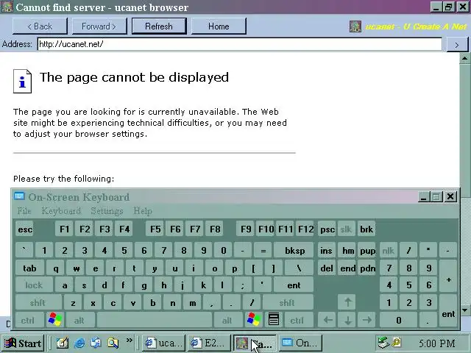
Task: Open On-Screen Keyboard Keyboard menu
Action: pyautogui.click(x=61, y=211)
